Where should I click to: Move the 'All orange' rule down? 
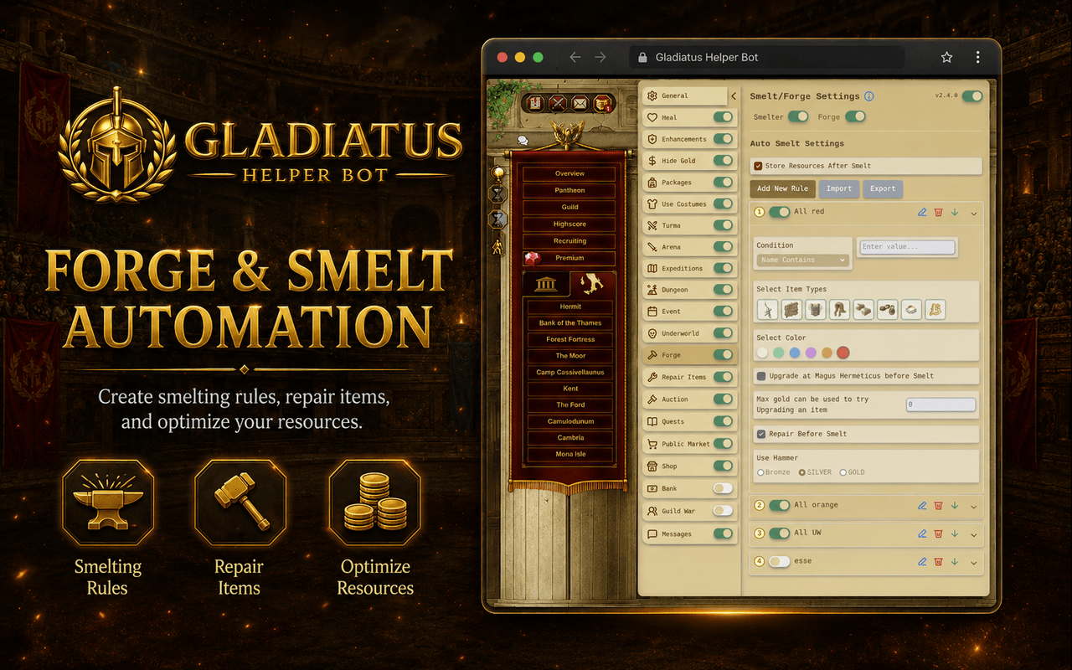click(954, 506)
